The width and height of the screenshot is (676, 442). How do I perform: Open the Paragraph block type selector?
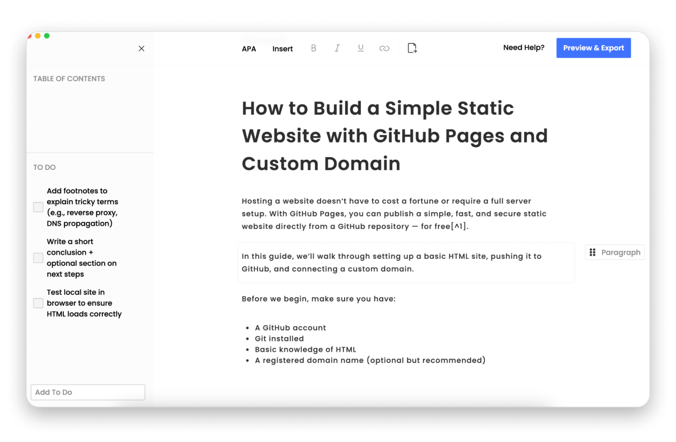tap(615, 252)
